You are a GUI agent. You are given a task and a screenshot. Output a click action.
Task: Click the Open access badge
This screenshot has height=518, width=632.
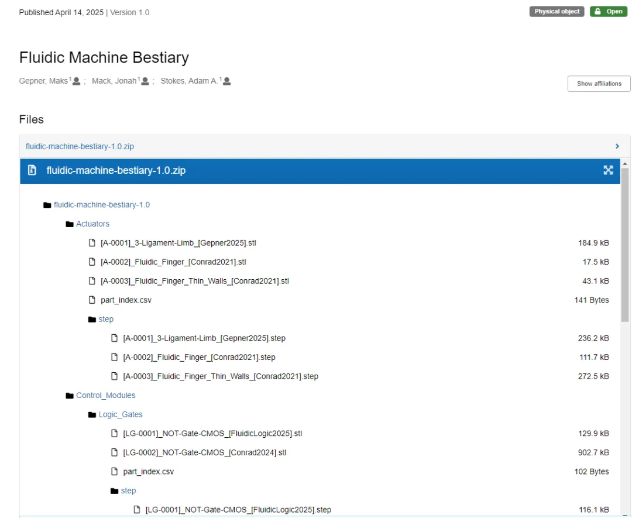tap(608, 12)
